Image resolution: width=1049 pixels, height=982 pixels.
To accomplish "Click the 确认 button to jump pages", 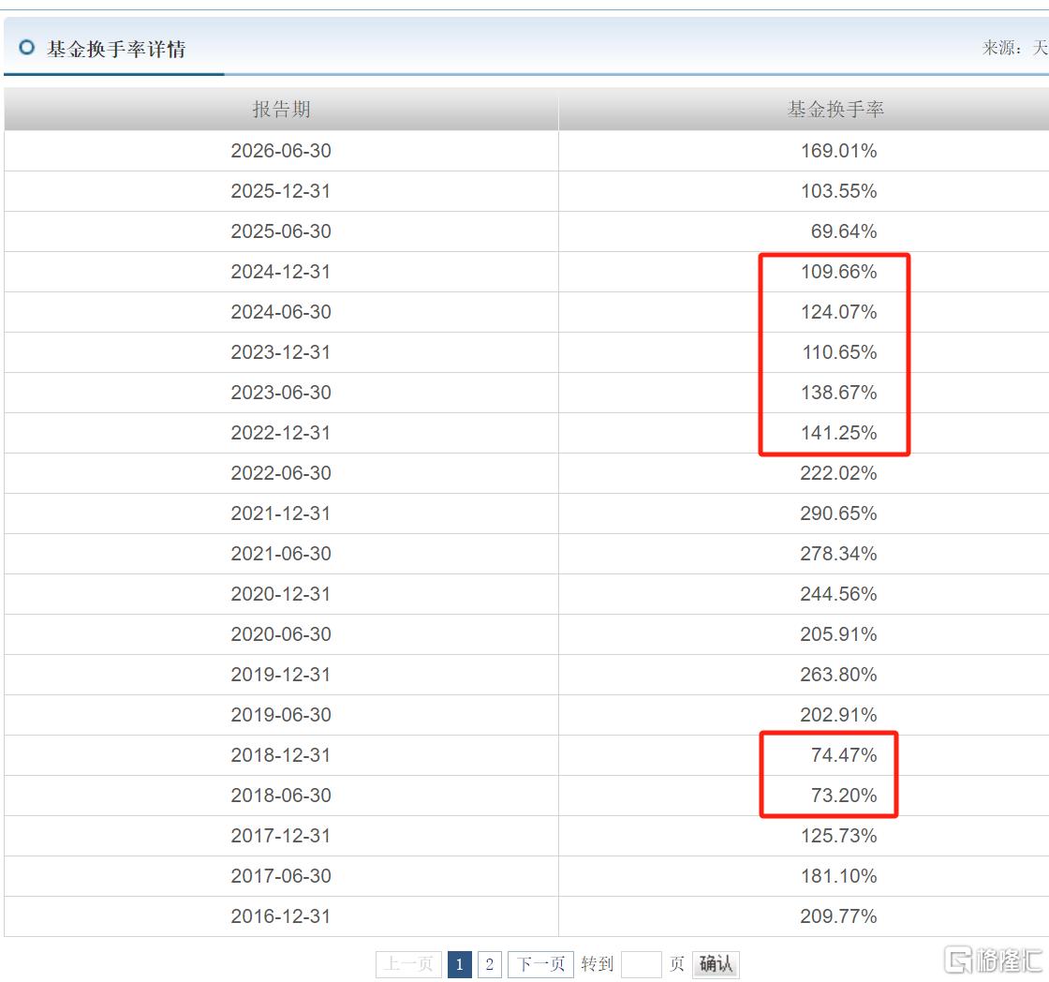I will tap(716, 964).
